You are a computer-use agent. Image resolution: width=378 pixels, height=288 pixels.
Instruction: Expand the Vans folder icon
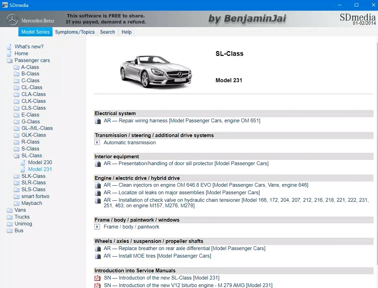(x=9, y=210)
